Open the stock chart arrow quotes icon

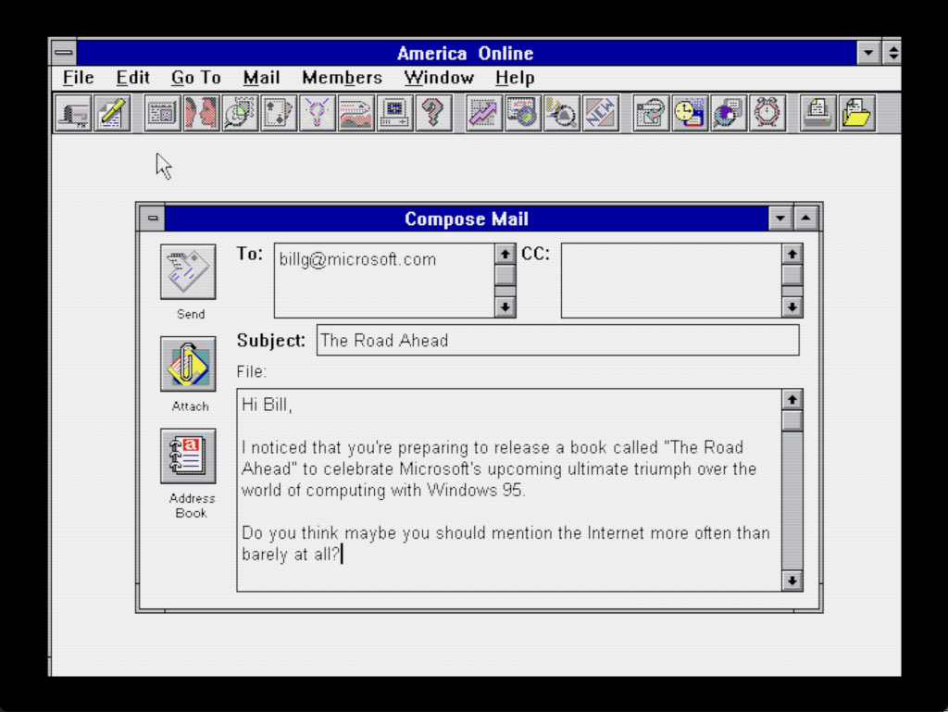(483, 113)
